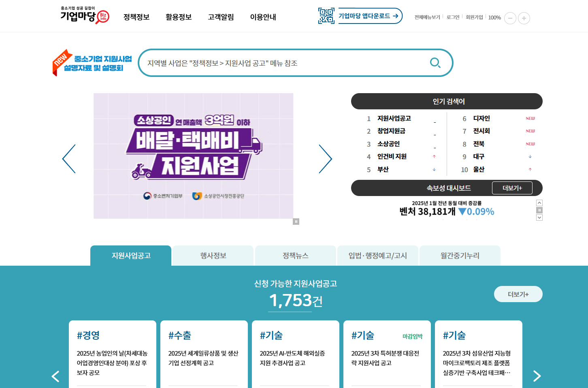The image size is (588, 388).
Task: Click the previous arrow on the main banner
Action: coord(69,158)
